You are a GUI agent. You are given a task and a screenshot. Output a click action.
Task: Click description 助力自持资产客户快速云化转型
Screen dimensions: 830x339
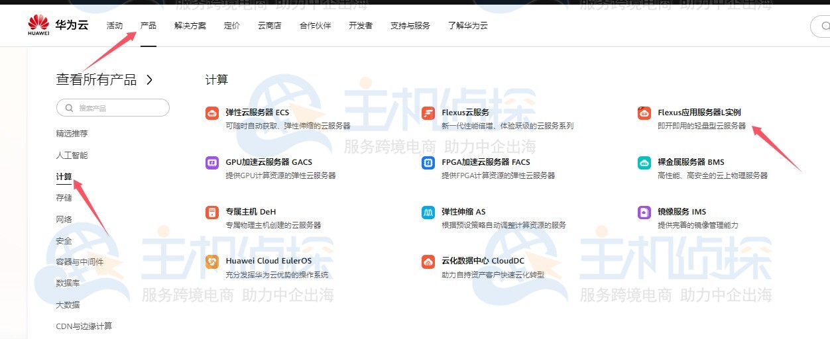coord(493,275)
